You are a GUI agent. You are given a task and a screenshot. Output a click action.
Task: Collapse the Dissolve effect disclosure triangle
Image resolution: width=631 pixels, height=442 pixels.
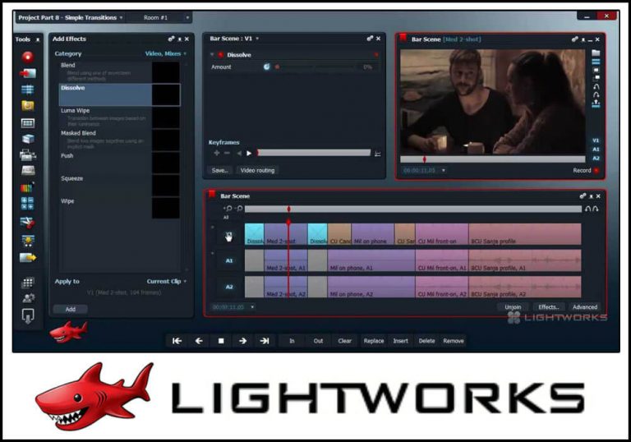(x=212, y=55)
